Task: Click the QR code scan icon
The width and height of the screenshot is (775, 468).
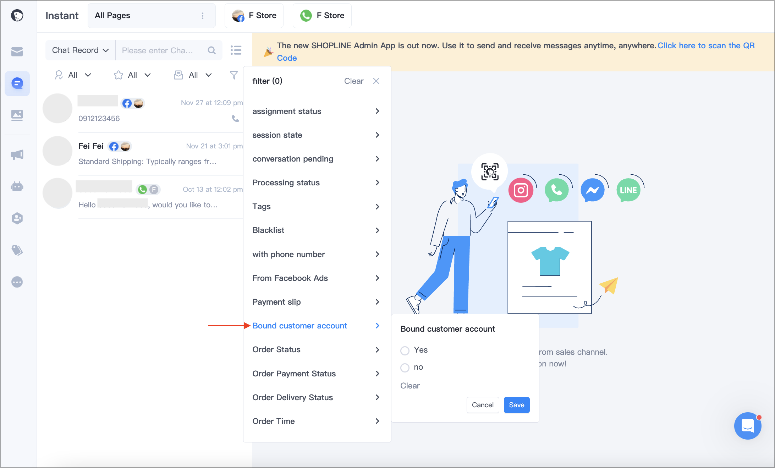Action: 490,172
